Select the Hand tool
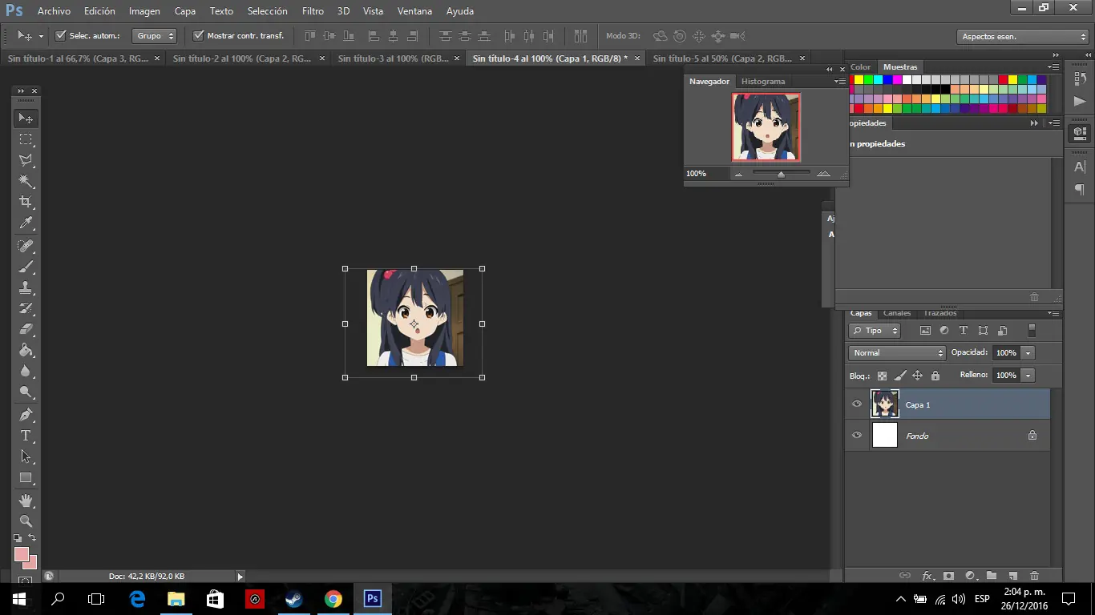 (x=26, y=500)
